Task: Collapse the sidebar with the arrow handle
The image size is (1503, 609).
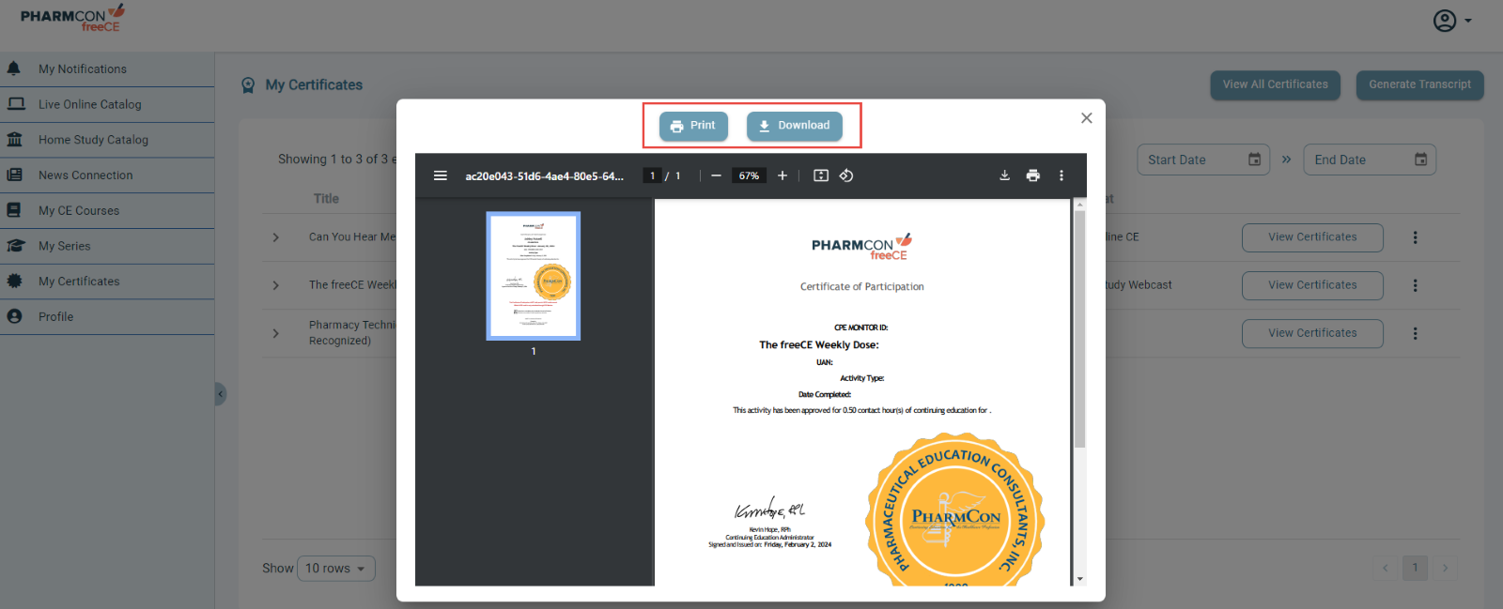Action: pos(220,394)
